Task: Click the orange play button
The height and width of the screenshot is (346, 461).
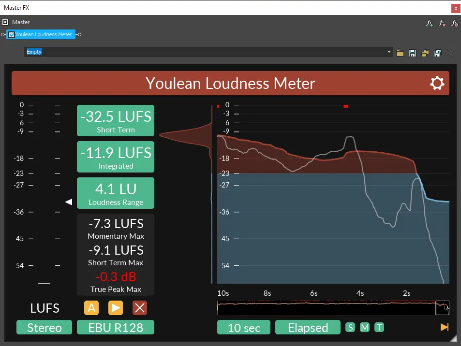Action: click(x=116, y=308)
